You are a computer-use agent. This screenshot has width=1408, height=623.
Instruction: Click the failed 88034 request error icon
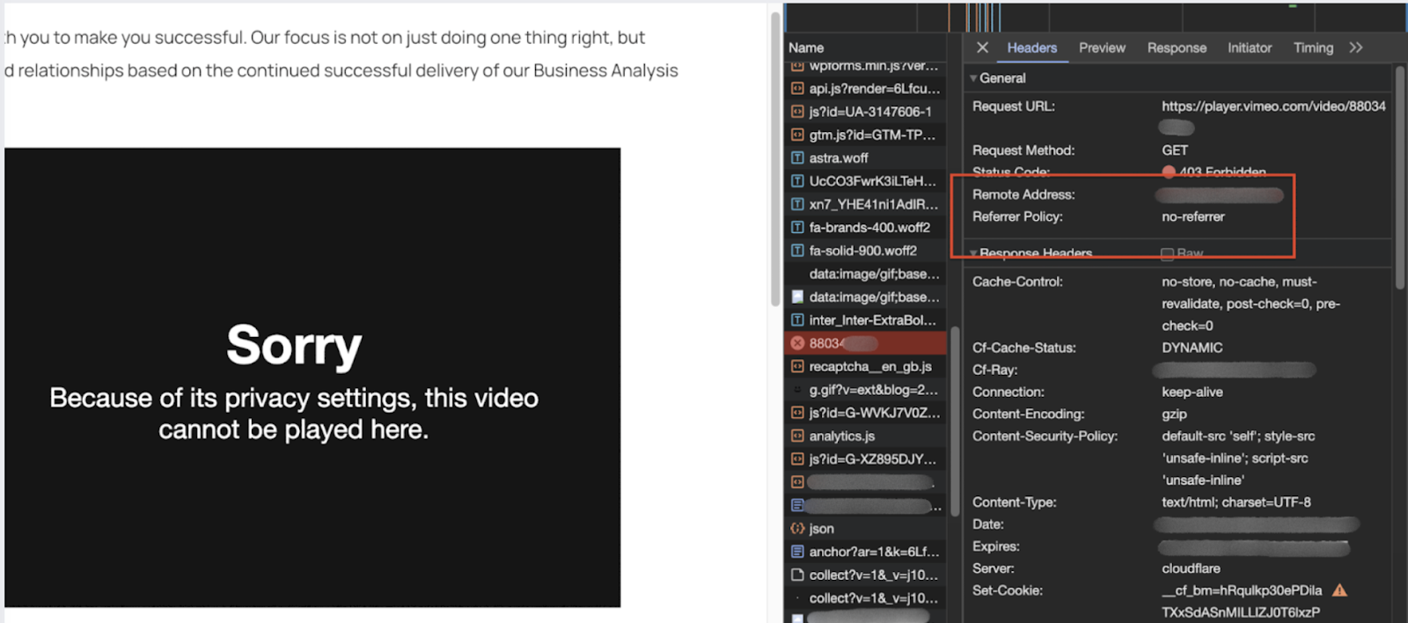tap(797, 343)
